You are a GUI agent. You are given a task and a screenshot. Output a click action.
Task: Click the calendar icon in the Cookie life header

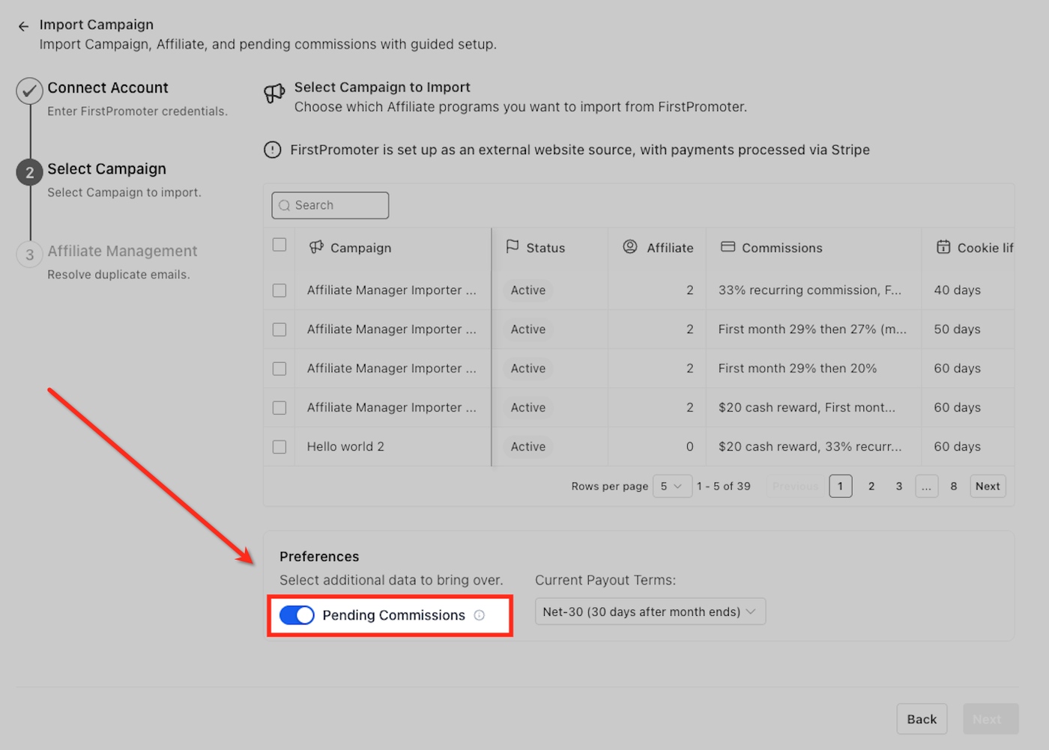[x=943, y=247]
